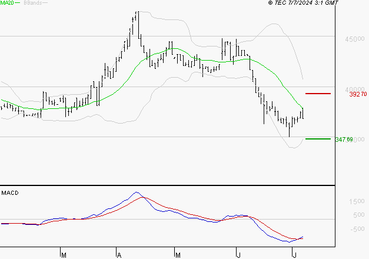Viewport: 369px width, 259px height.
Task: Click the second M month marker
Action: [x=178, y=255]
